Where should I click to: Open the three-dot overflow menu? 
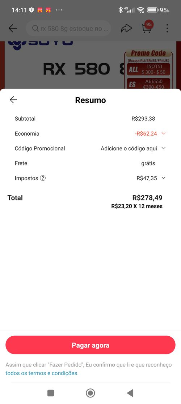[167, 28]
